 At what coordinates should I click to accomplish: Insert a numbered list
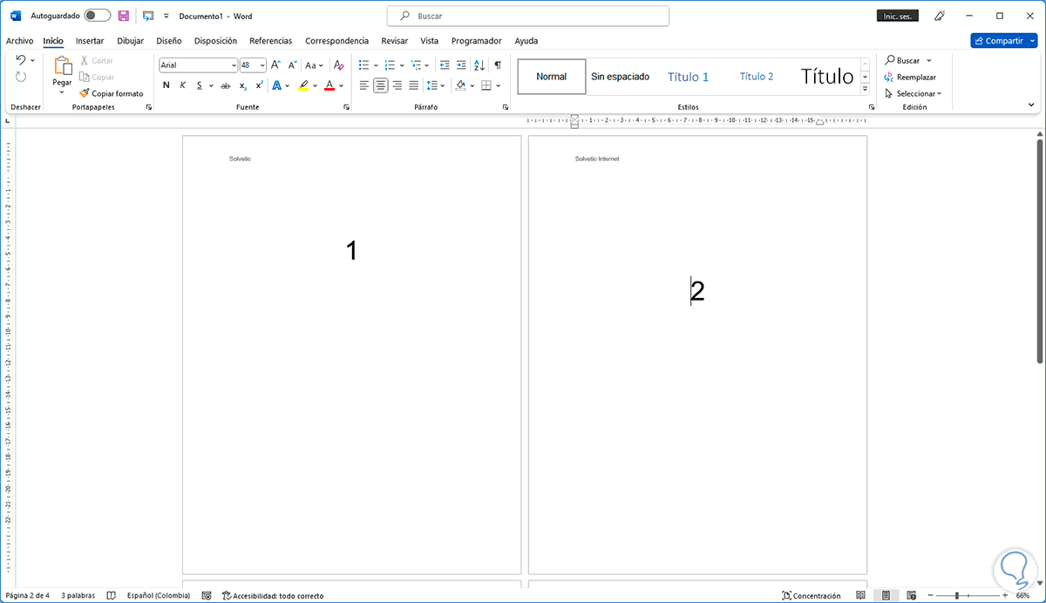click(390, 65)
